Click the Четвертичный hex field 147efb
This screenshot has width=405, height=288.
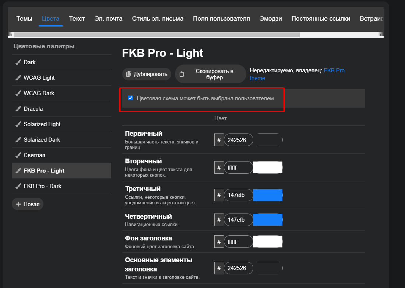coord(238,220)
